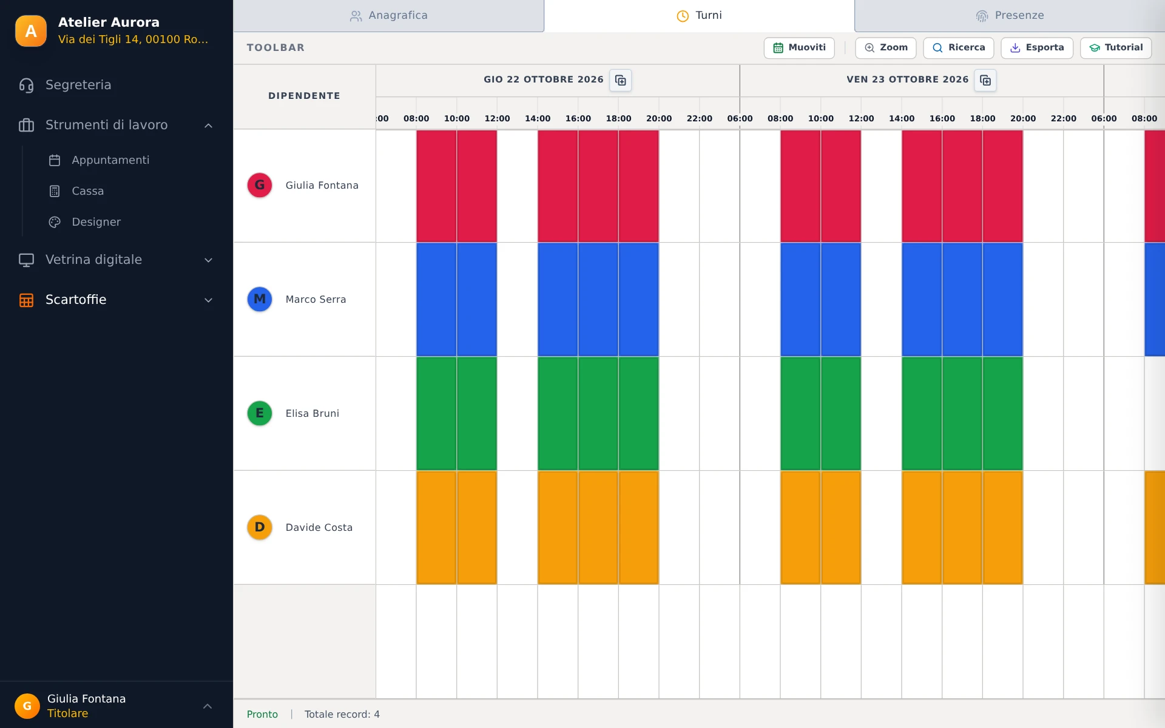Click the Esporta button
Viewport: 1165px width, 728px height.
1037,48
